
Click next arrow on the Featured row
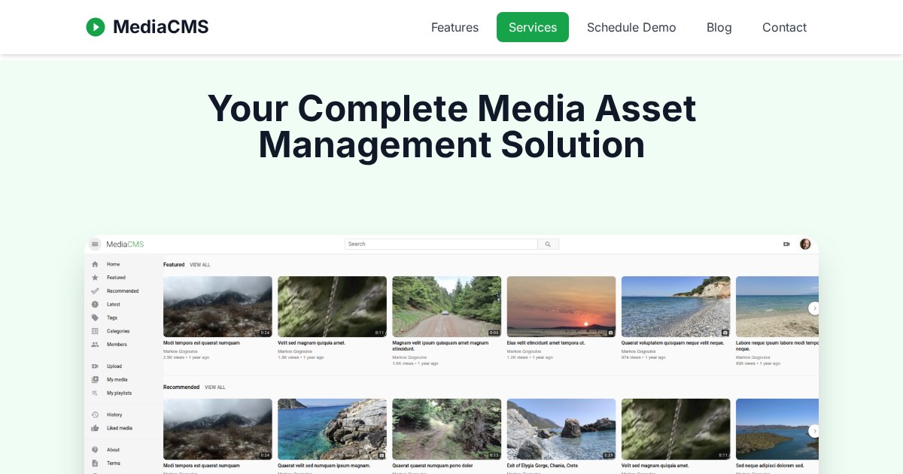pos(814,308)
